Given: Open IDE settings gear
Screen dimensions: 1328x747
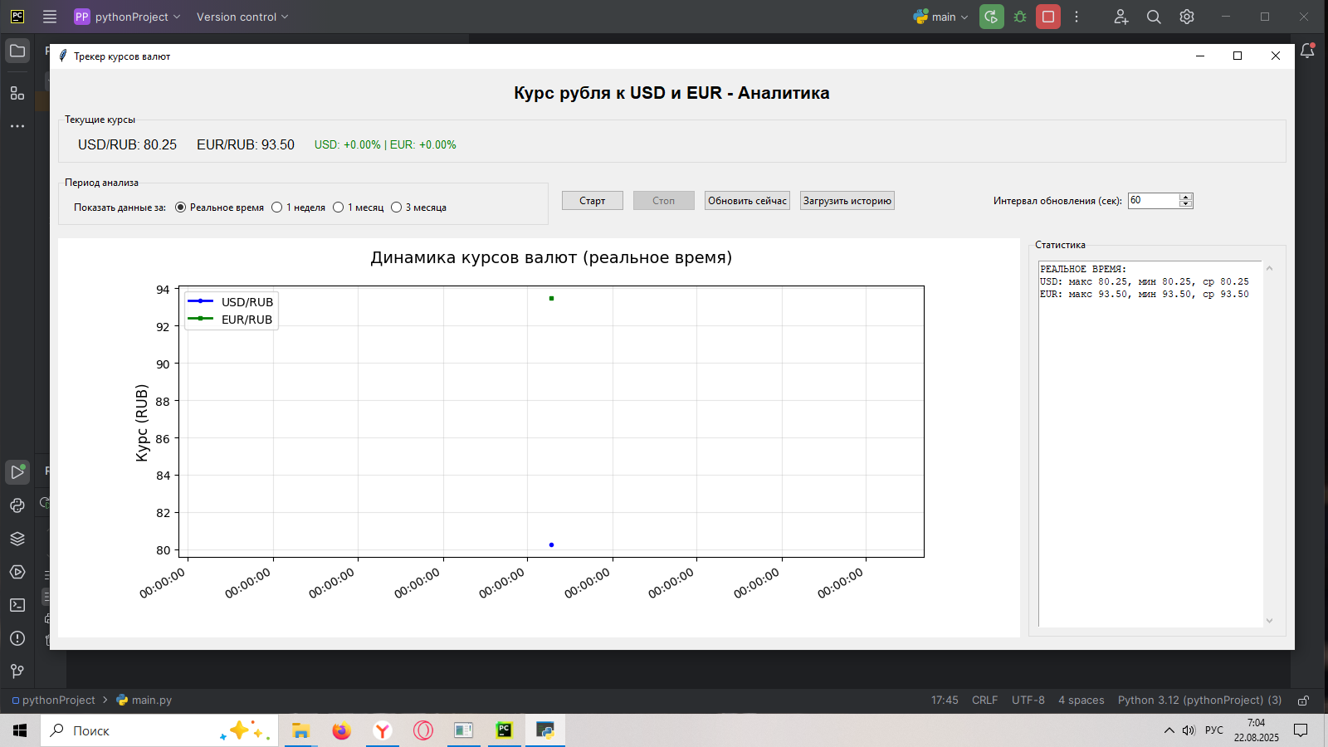Looking at the screenshot, I should pyautogui.click(x=1187, y=17).
